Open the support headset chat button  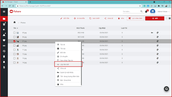166,89
